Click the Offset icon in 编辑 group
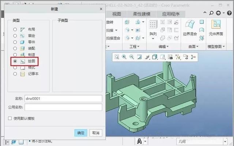Screen dimensions: 234x146 point(170,30)
